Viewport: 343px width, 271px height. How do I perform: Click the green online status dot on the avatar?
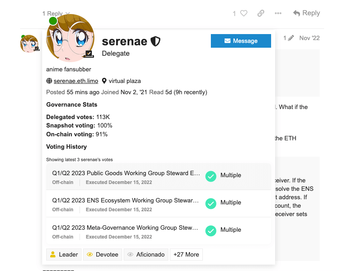(53, 21)
